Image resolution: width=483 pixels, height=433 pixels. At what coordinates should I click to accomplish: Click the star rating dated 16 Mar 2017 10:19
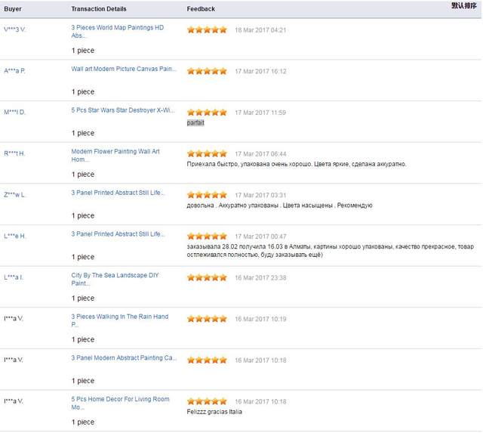(x=207, y=319)
